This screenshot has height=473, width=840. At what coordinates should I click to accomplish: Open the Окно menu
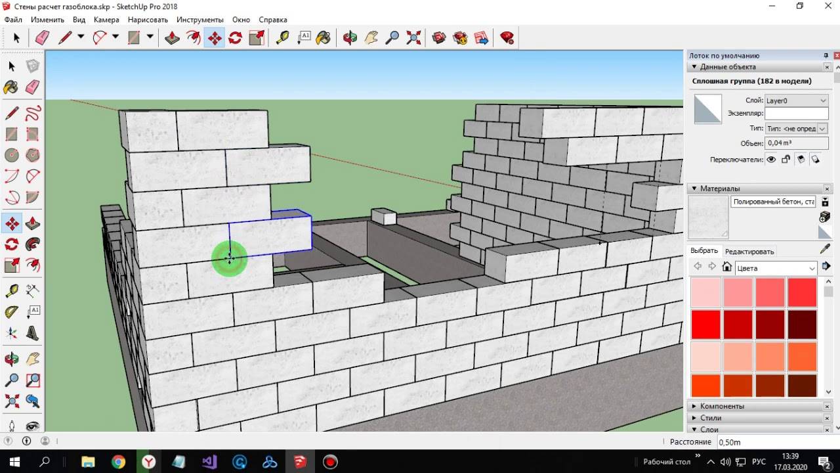[241, 20]
